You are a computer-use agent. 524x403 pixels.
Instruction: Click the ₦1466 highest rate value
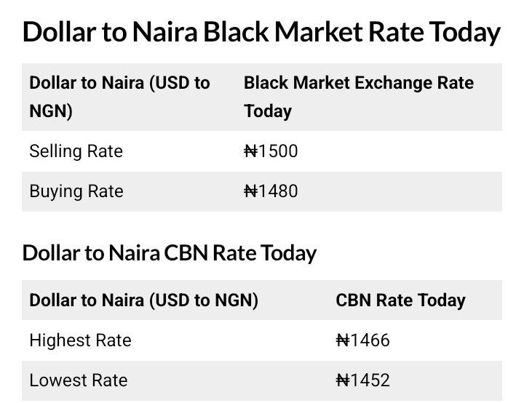362,340
